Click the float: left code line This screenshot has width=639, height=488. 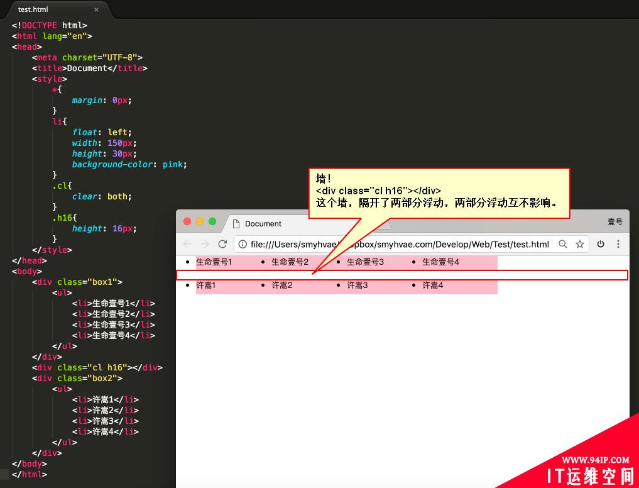pos(102,132)
